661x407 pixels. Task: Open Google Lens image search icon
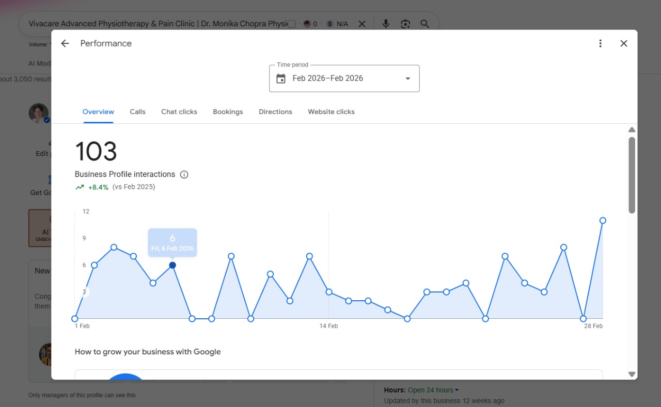click(405, 24)
